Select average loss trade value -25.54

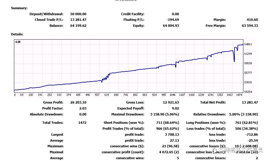point(253,140)
